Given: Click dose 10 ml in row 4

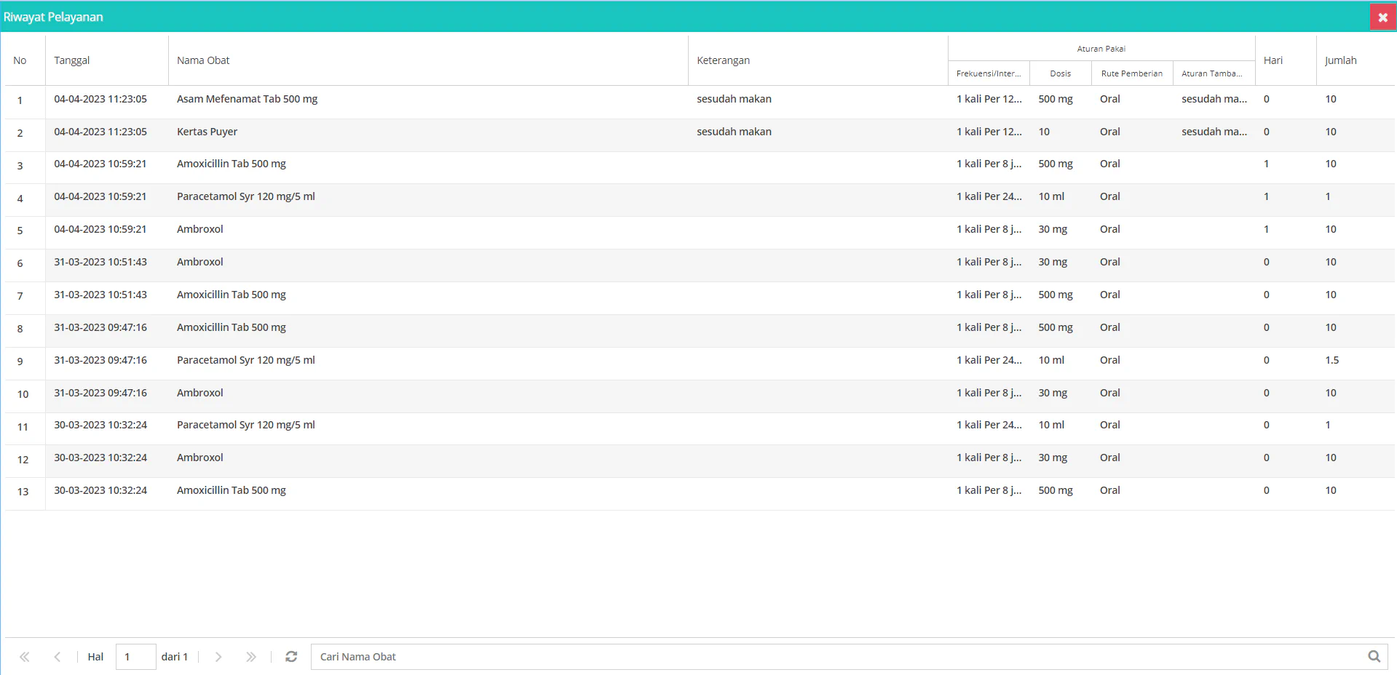Looking at the screenshot, I should pos(1051,196).
